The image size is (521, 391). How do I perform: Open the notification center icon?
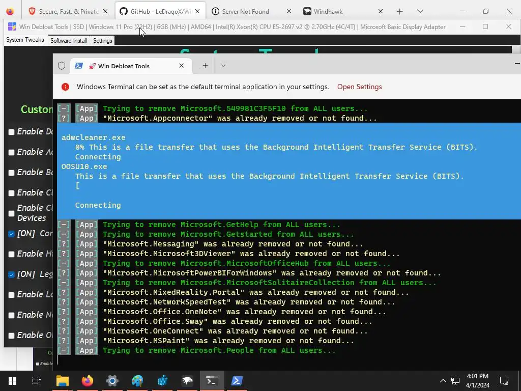coord(504,381)
